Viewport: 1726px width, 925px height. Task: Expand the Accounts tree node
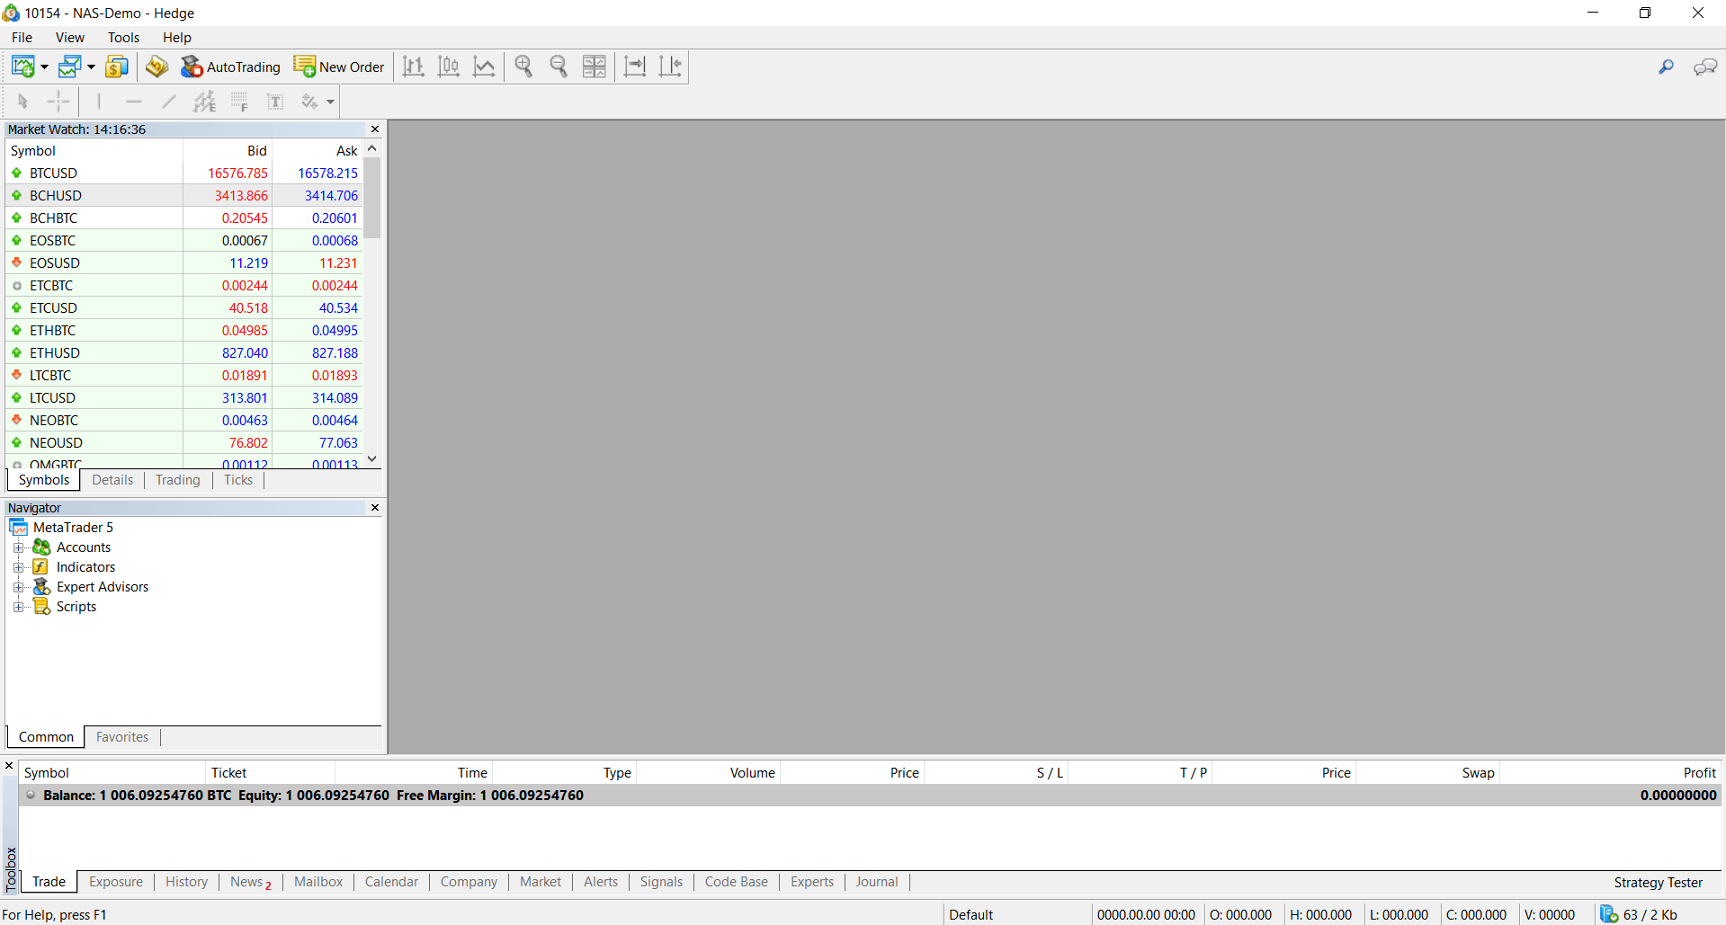tap(18, 547)
